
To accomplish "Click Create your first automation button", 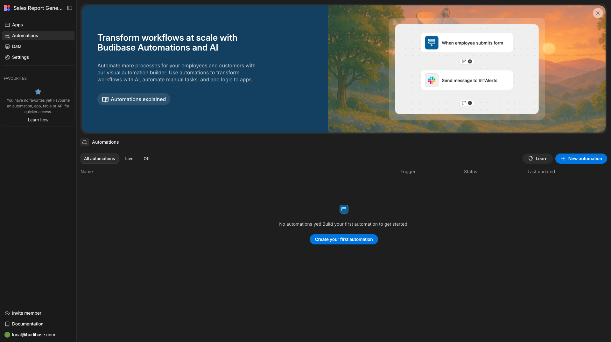I will point(344,239).
